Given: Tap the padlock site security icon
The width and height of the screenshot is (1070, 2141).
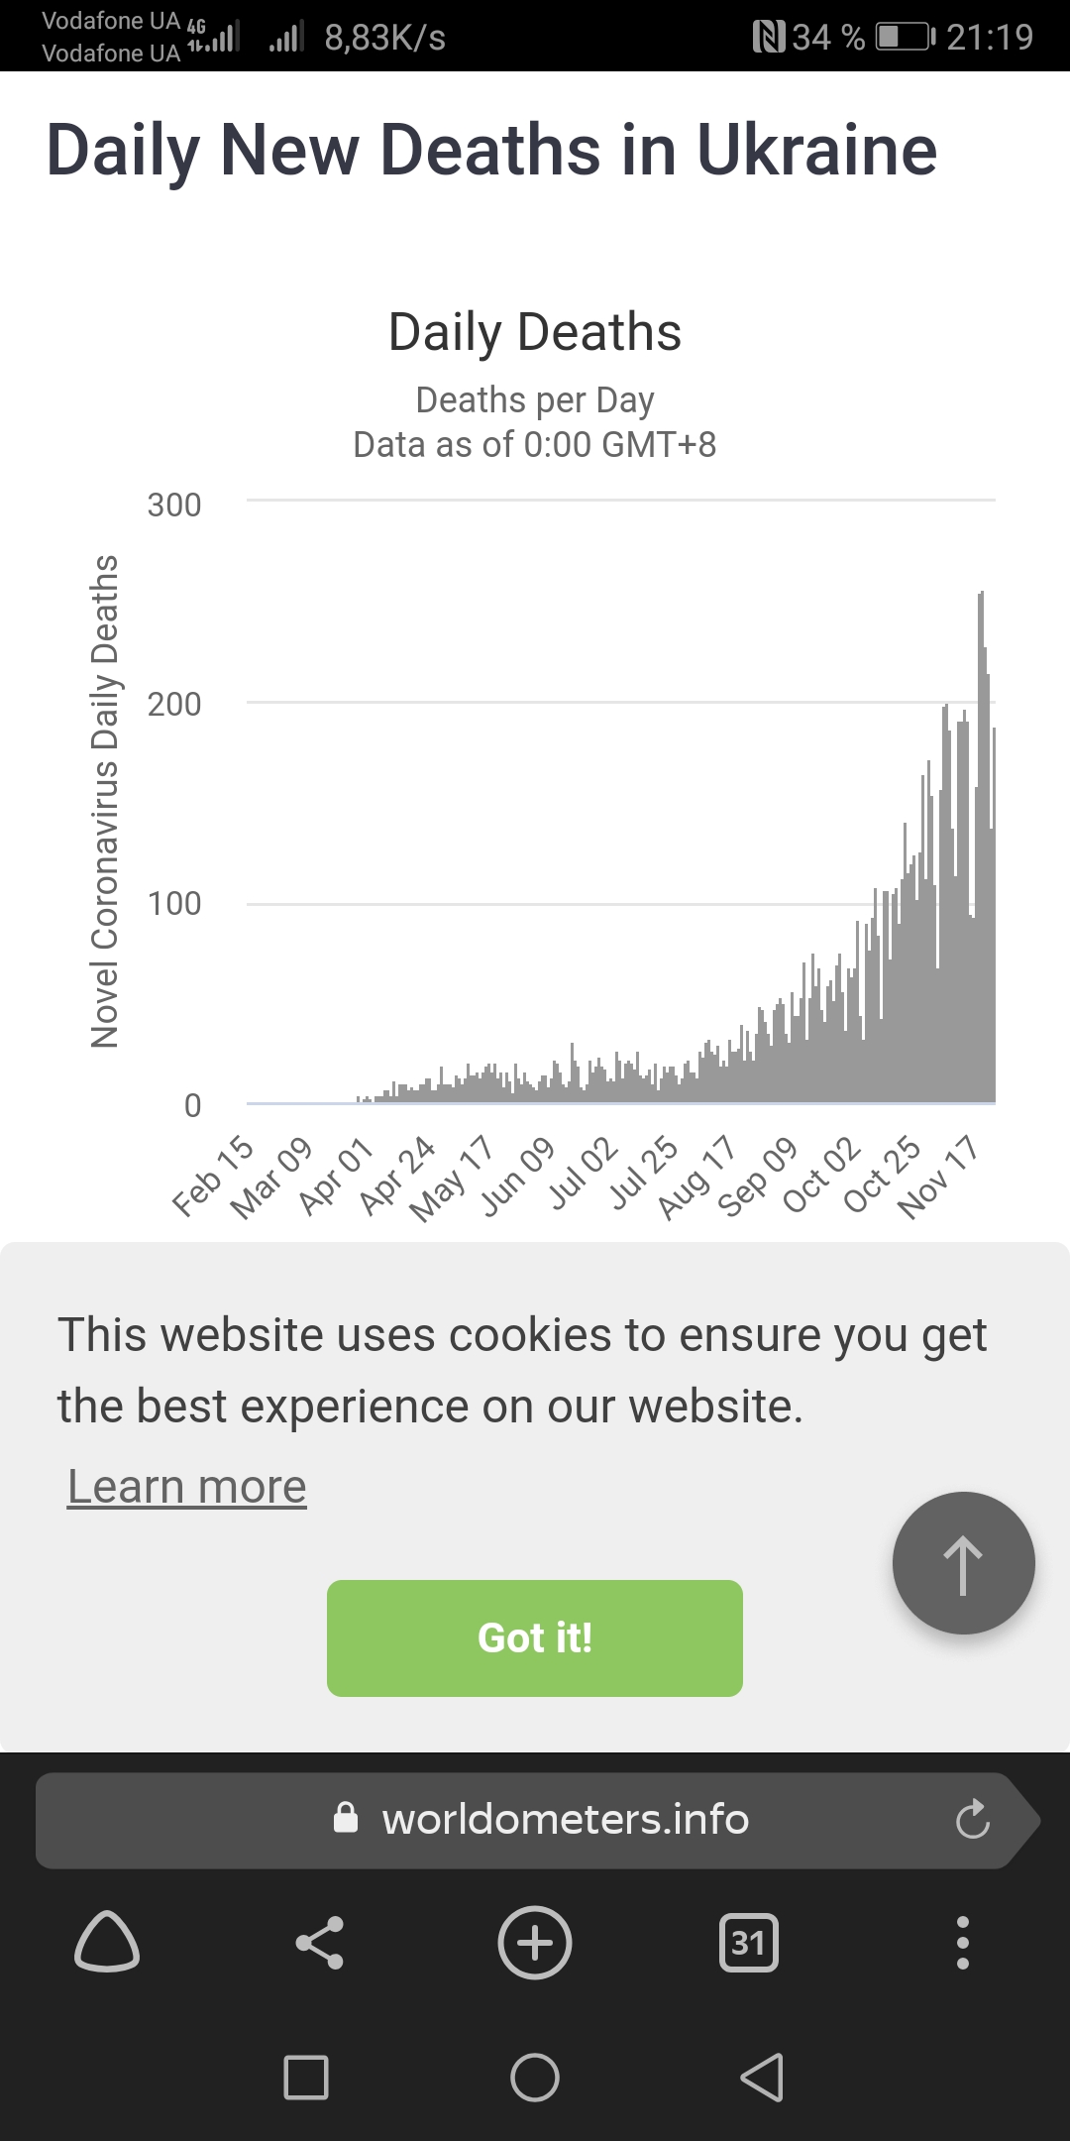Looking at the screenshot, I should [346, 1818].
